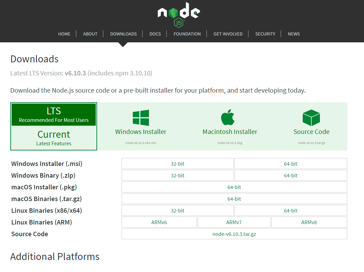Click the Windows Installer (.msi) row label
The width and height of the screenshot is (364, 272).
46,164
